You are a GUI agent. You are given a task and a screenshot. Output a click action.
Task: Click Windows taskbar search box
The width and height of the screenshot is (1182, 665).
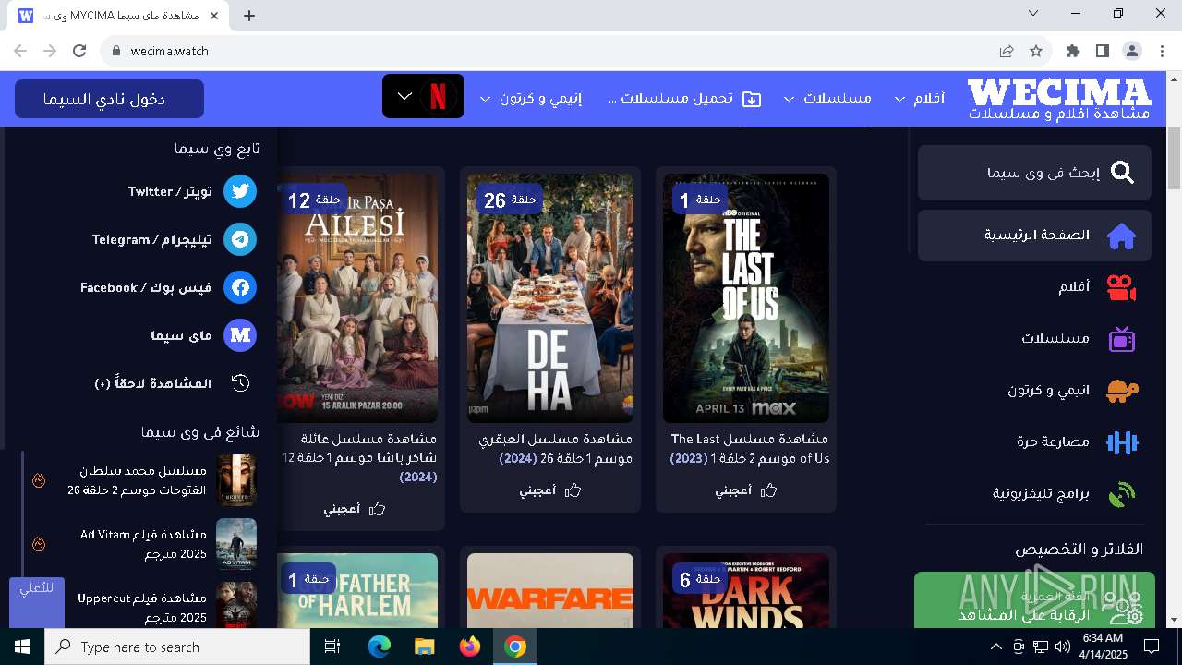point(177,647)
